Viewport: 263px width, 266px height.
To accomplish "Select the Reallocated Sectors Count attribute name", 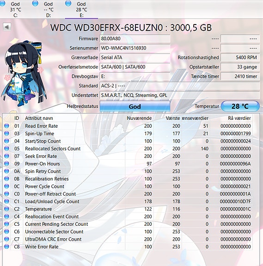I will (53, 148).
